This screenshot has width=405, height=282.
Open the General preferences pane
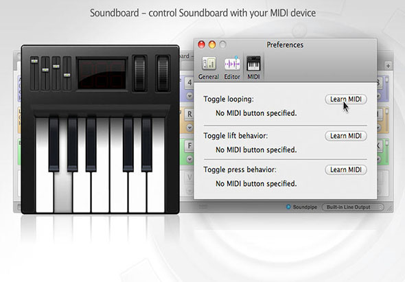tap(209, 68)
